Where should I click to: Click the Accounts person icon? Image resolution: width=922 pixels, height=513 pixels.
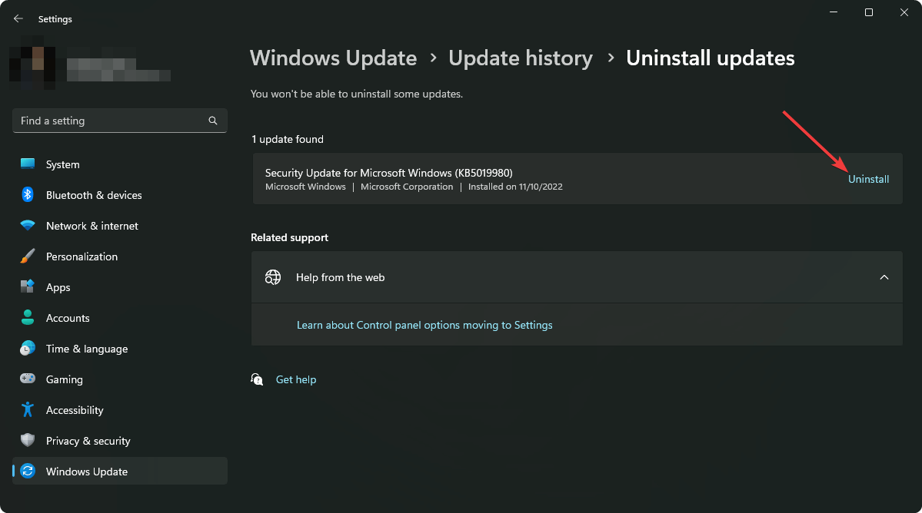point(28,317)
